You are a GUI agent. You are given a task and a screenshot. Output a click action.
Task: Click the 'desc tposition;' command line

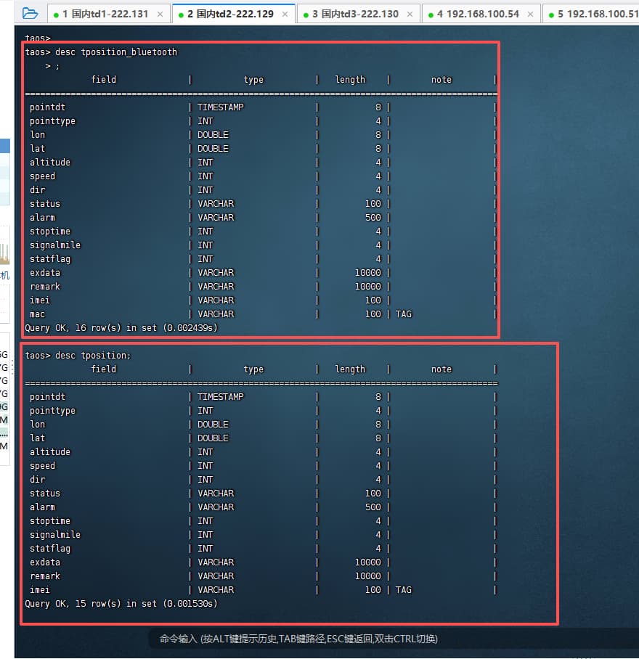coord(78,355)
